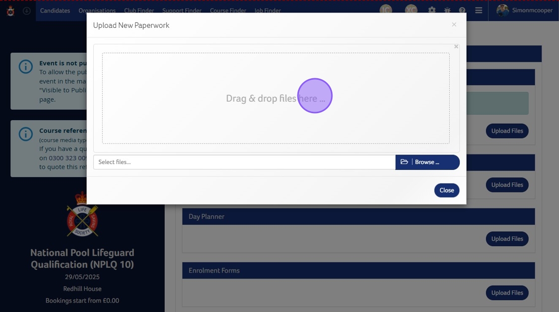
Task: Click the XC avatar circle in the top bar
Action: coord(411,10)
